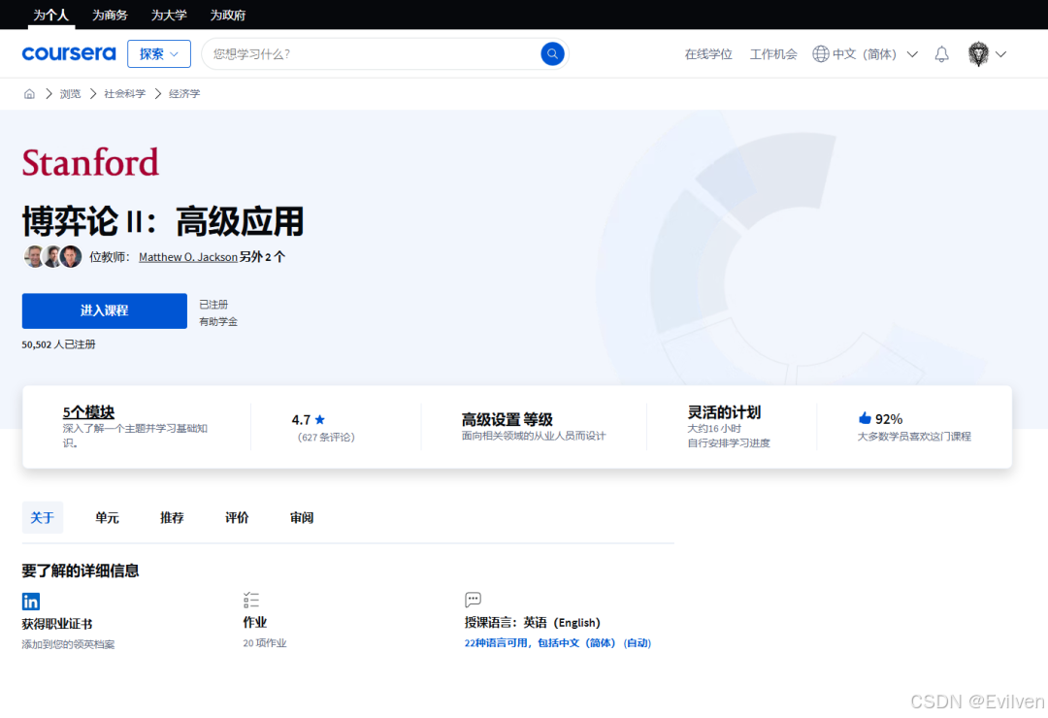1048x718 pixels.
Task: Click the Coursera logo
Action: click(69, 53)
